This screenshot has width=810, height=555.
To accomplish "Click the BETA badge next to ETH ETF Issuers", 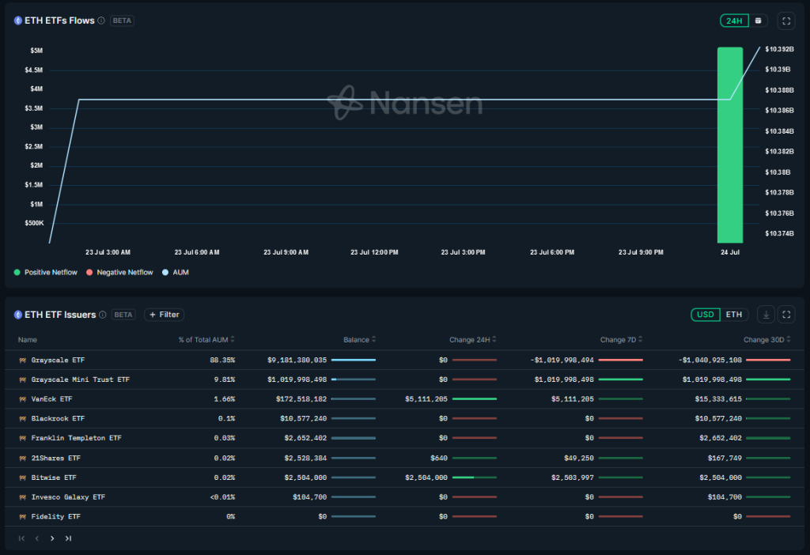I will click(x=123, y=315).
